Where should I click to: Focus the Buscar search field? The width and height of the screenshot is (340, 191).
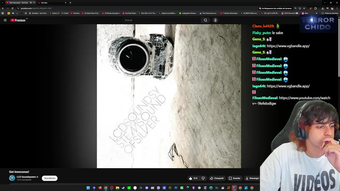tap(162, 20)
